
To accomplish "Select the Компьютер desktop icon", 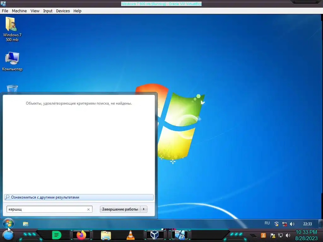I will coord(12,61).
